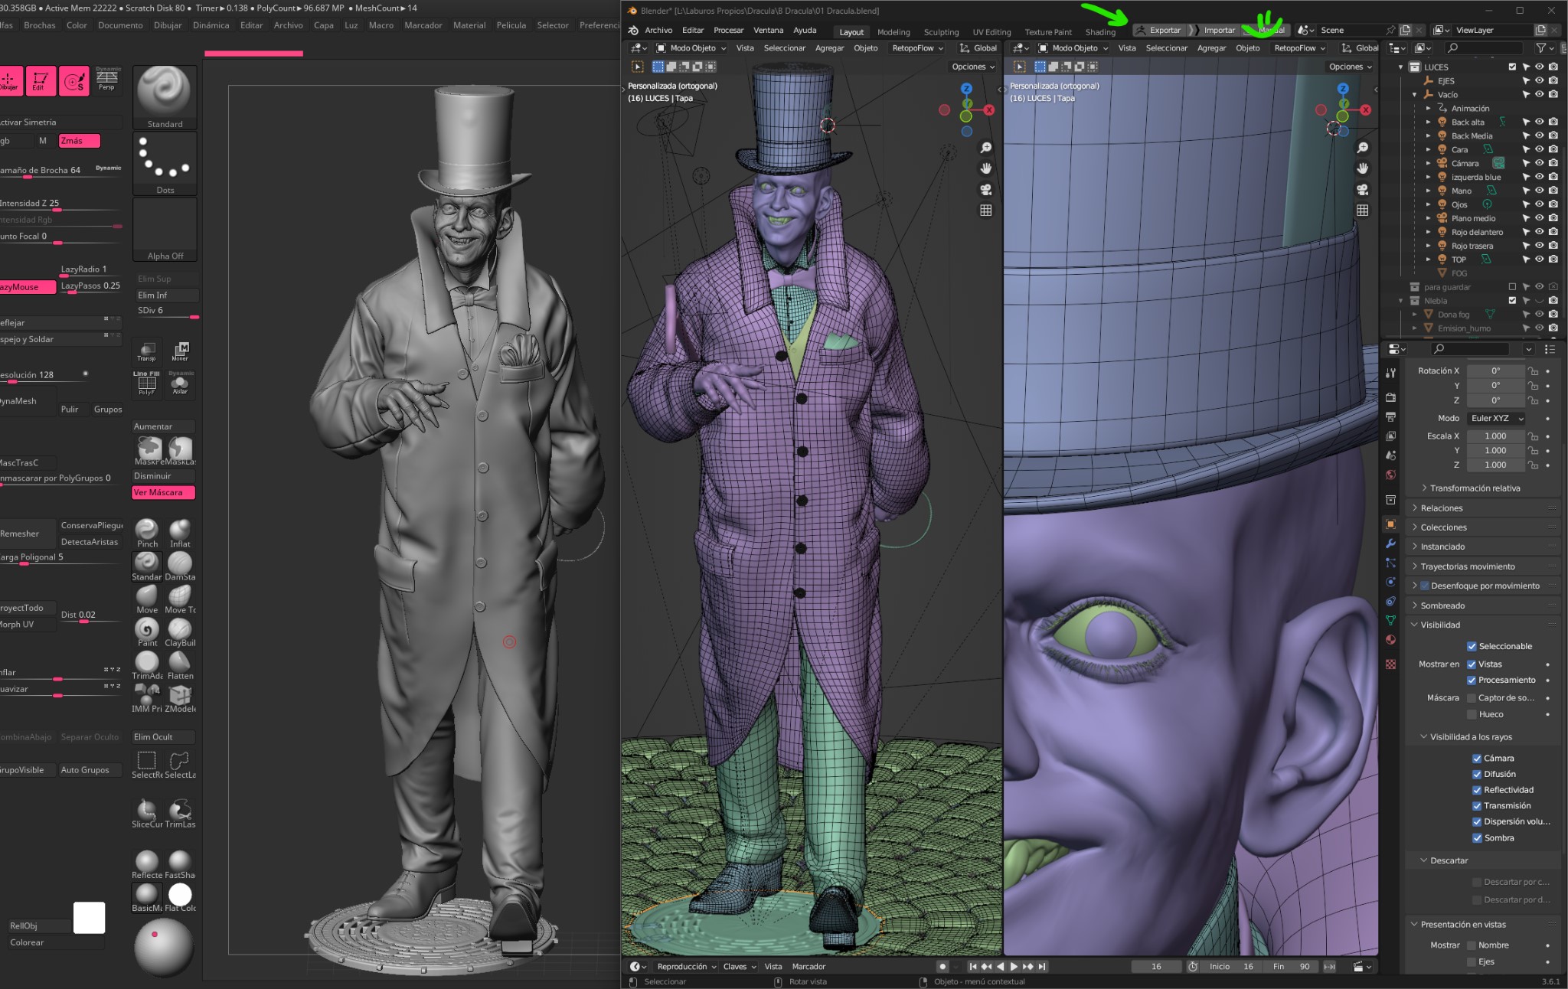Click the white color swatch in ZBrush

[x=89, y=918]
